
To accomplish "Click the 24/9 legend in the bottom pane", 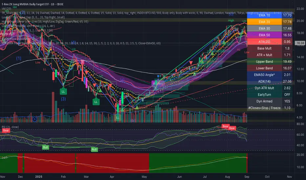I will tap(5, 157).
